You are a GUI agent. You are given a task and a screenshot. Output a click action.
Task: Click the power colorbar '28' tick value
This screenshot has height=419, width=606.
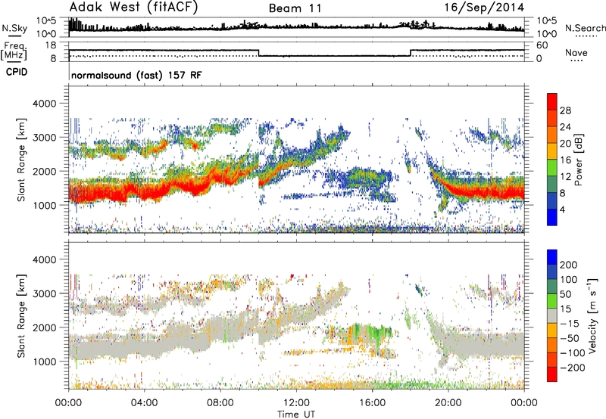(565, 110)
